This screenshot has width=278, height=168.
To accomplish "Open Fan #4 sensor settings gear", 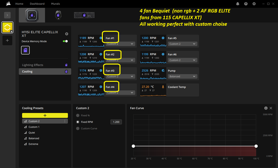I will pos(101,87).
